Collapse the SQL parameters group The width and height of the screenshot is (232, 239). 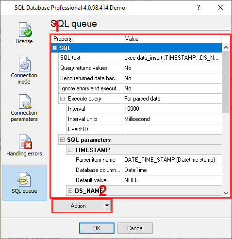coord(62,140)
